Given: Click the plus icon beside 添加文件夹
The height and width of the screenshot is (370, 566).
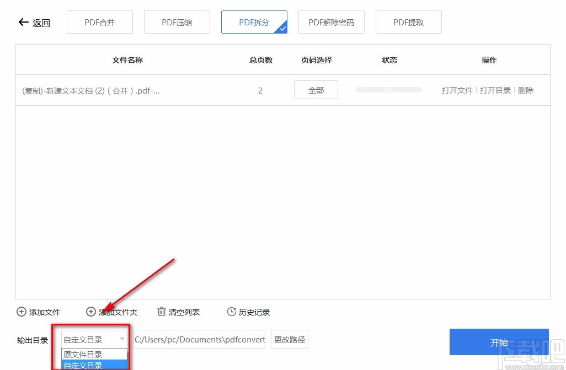Looking at the screenshot, I should tap(90, 312).
